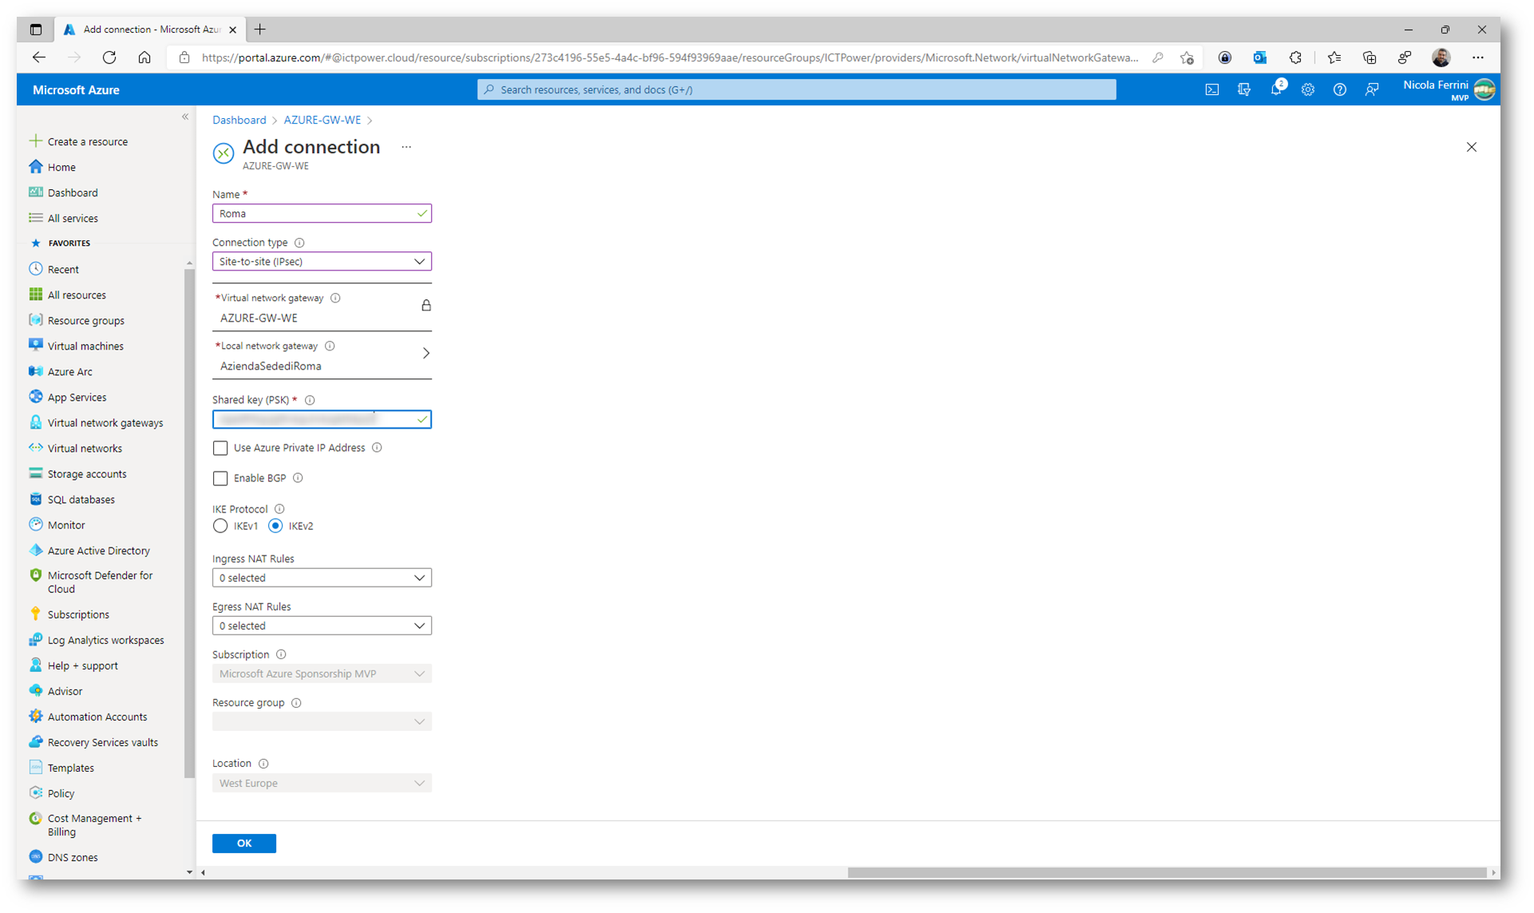Select the IKEv1 radio option
1534x913 pixels.
(220, 526)
